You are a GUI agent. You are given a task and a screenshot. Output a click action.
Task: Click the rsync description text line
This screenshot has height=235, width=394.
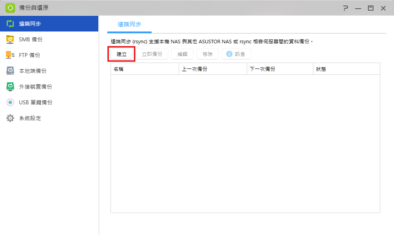pyautogui.click(x=212, y=42)
